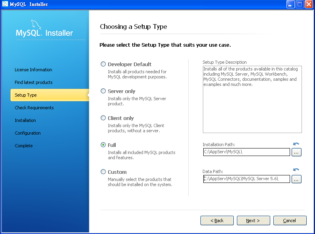Choose the Custom setup radio button
The image size is (315, 234).
pos(103,171)
